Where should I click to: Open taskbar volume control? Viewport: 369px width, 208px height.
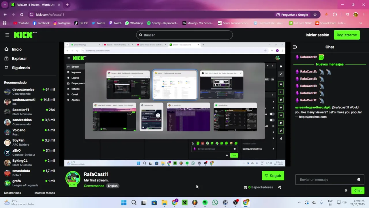point(344,203)
